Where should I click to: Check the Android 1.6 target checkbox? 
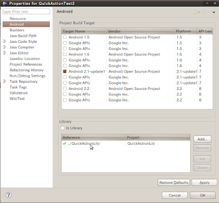(65, 54)
